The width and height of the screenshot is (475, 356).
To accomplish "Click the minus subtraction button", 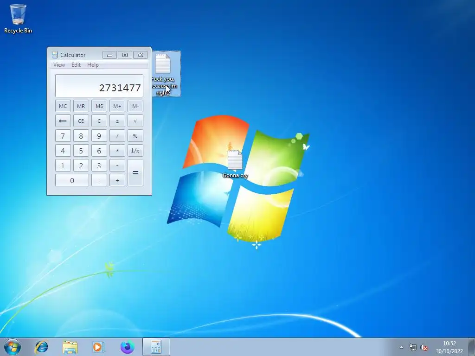I will pyautogui.click(x=117, y=165).
